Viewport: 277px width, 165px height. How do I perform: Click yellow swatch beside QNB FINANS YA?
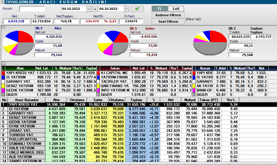pos(98,86)
